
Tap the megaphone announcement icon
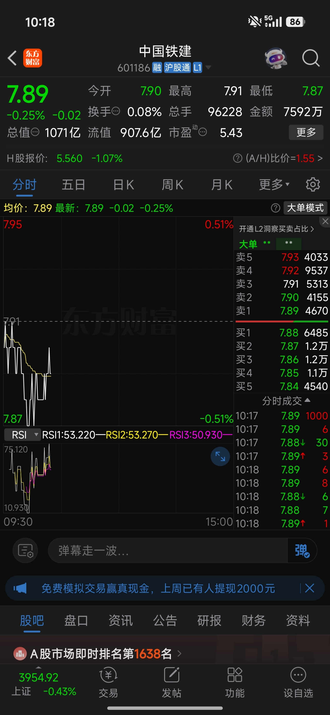[20, 588]
